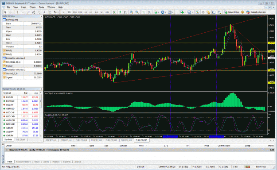
Task: Choose the vertical line drawing tool
Action: coord(17,12)
